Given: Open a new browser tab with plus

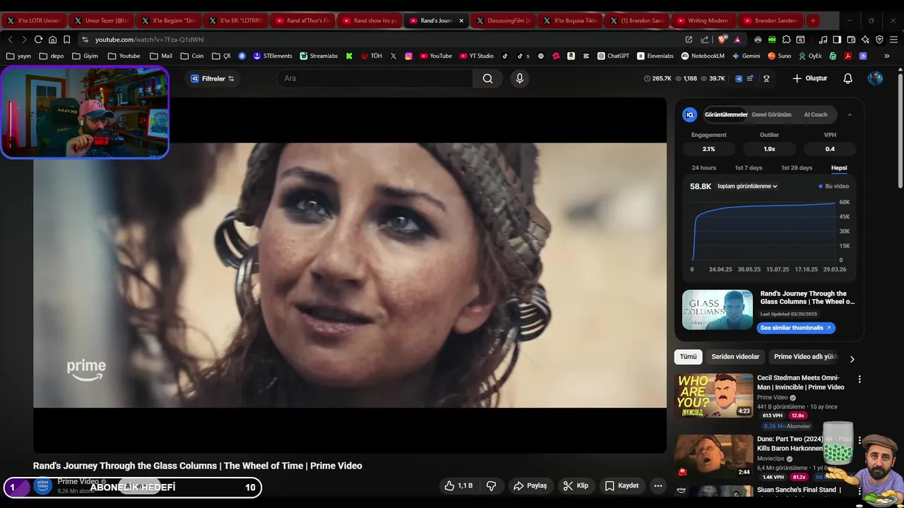Looking at the screenshot, I should click(x=813, y=20).
